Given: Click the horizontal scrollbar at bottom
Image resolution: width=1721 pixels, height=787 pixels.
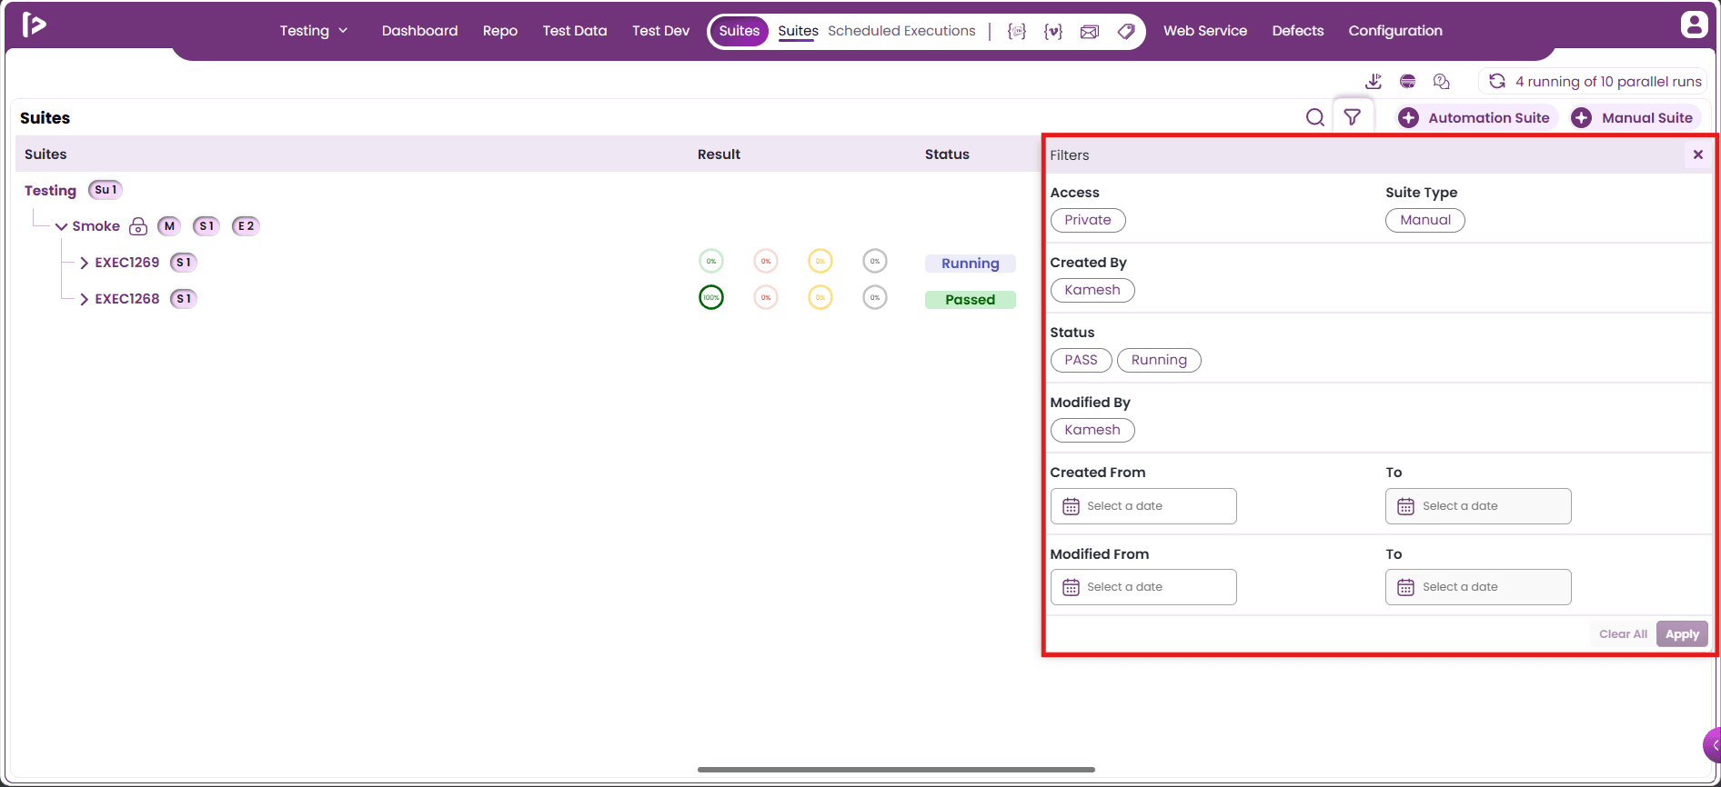Looking at the screenshot, I should click(896, 770).
